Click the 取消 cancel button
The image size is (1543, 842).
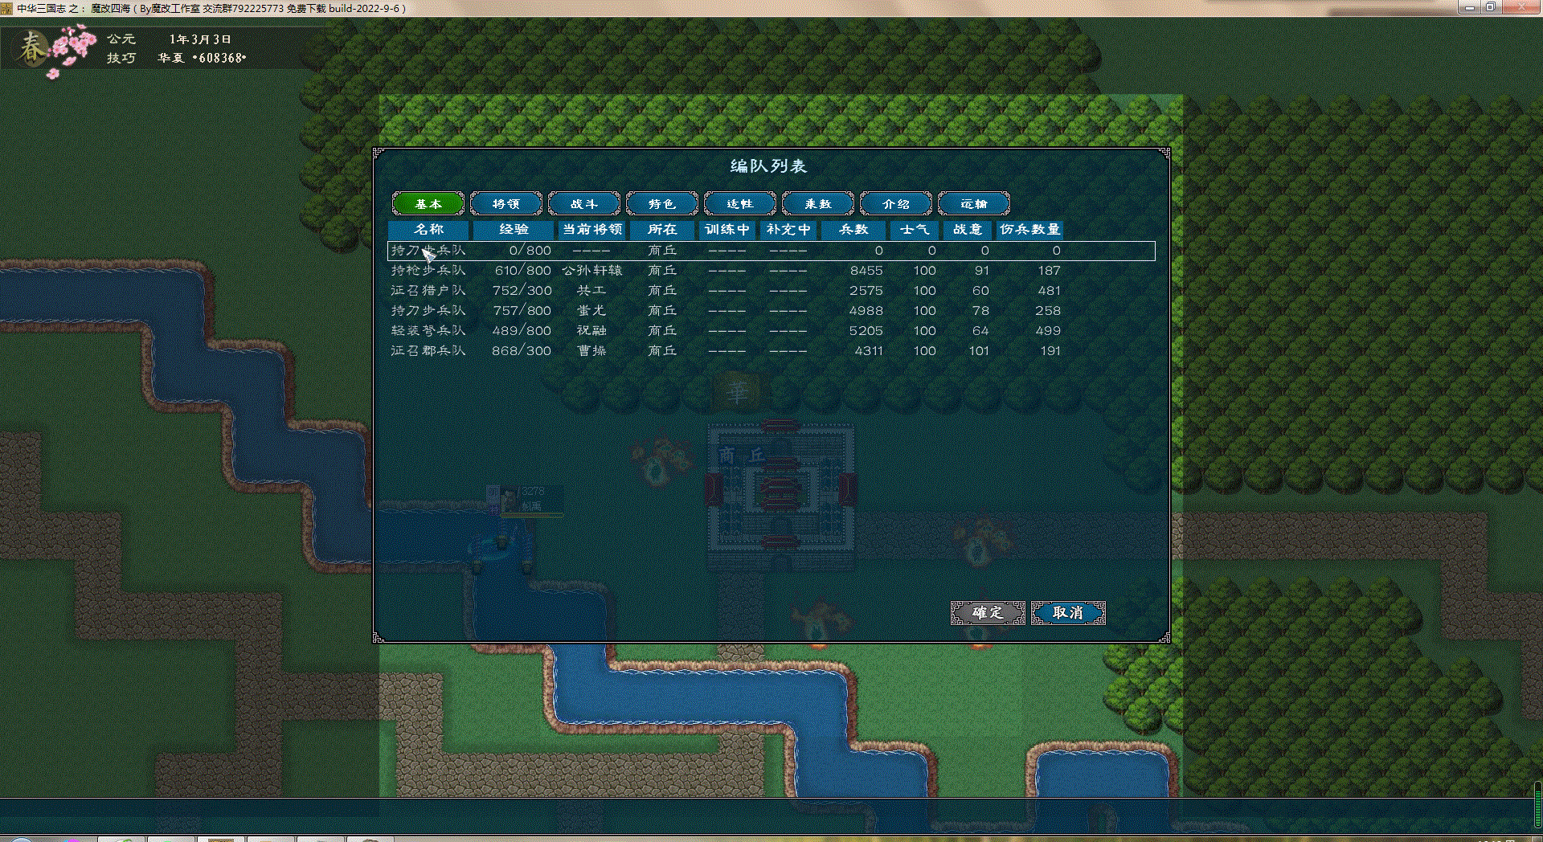tap(1068, 613)
